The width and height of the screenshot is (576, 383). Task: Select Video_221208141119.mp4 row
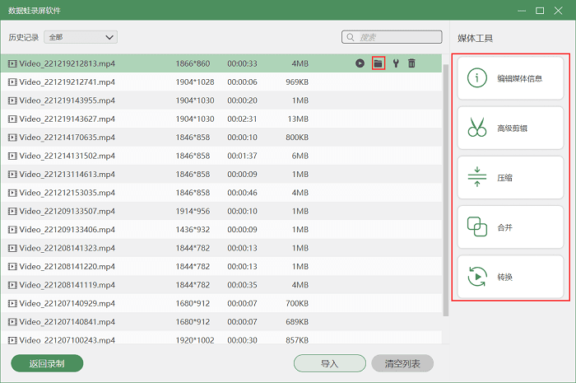click(x=221, y=285)
